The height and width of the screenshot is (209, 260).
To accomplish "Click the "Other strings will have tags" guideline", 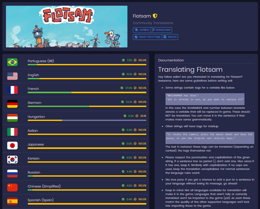I will tap(192, 126).
